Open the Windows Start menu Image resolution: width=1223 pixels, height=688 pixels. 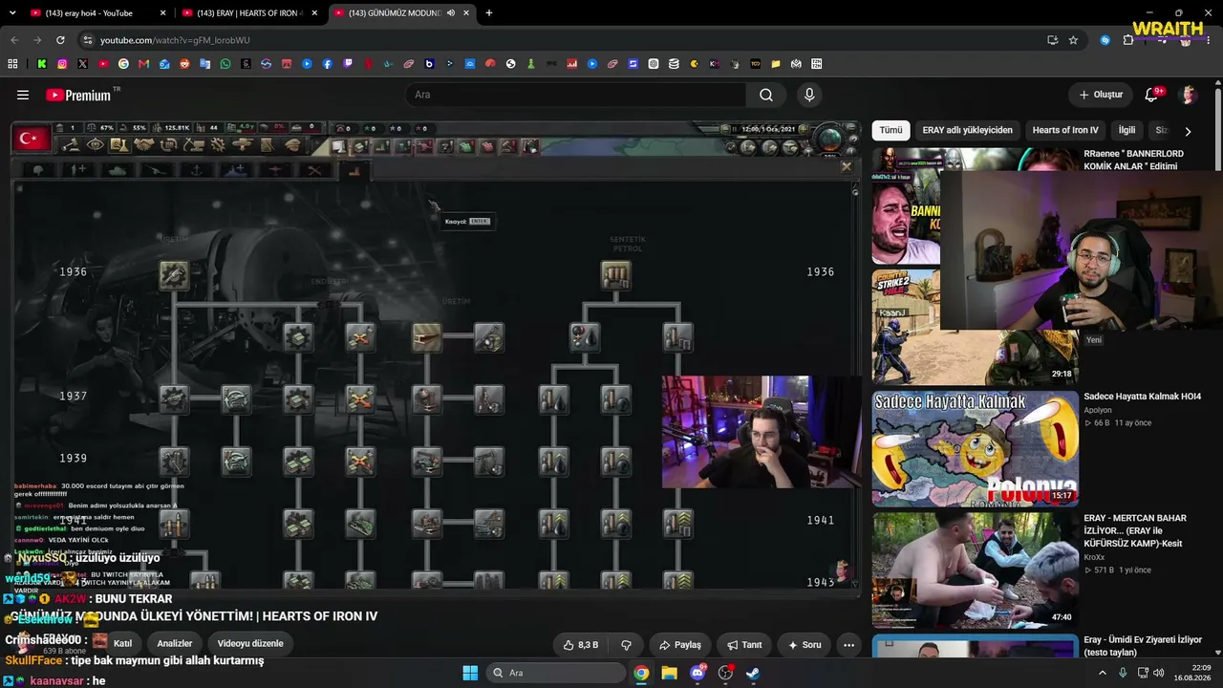(470, 673)
